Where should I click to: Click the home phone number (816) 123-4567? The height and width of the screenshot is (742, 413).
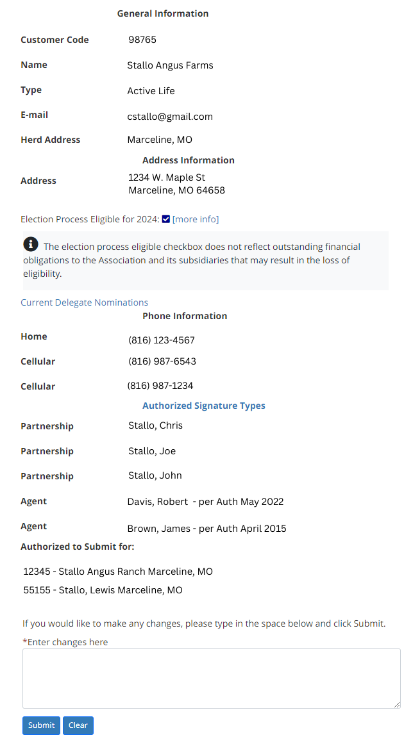click(162, 340)
